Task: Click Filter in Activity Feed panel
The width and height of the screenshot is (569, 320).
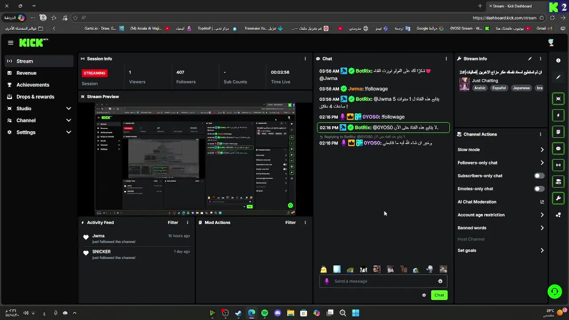Action: (x=173, y=223)
